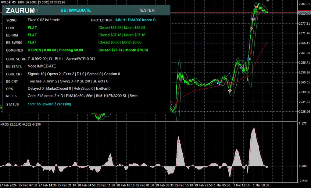Click 'core: no upward Z crossing' status
Image resolution: width=311 pixels, height=188 pixels.
click(49, 104)
